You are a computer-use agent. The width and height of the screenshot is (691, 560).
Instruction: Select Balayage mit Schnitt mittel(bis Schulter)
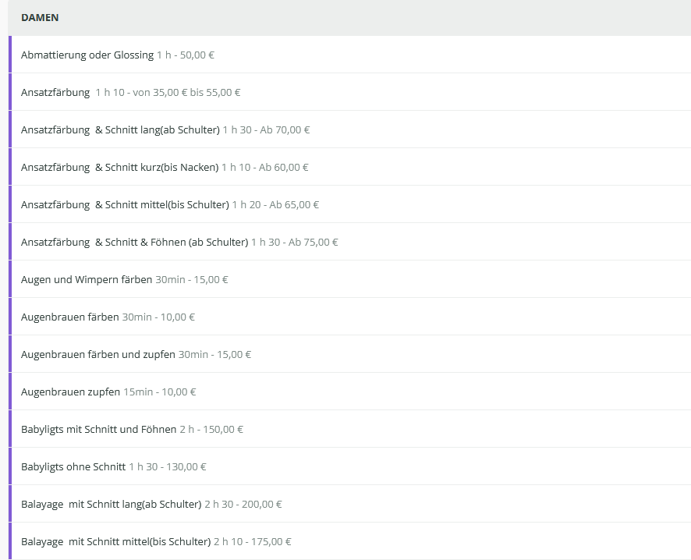tap(116, 542)
